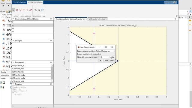Open Design requirement type dropdown
Viewport: 192px width, 108px height.
coord(114,51)
